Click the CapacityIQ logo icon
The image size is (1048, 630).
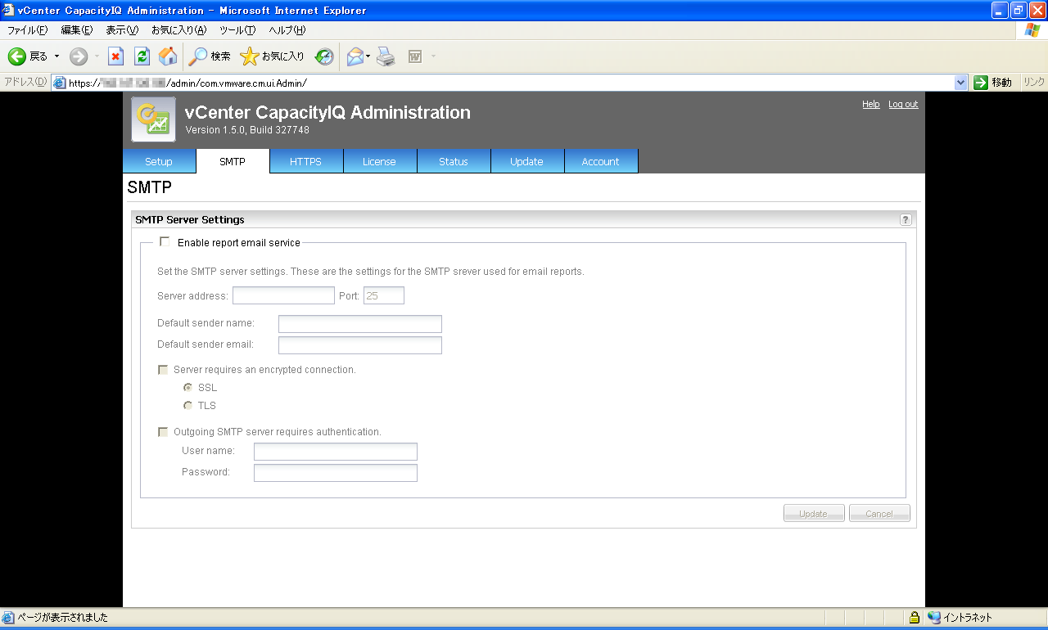coord(153,119)
